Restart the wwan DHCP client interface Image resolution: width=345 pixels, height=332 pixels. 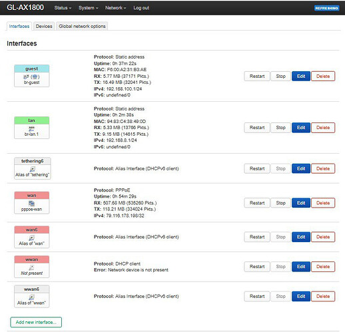(257, 267)
